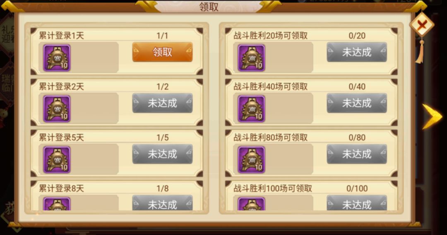This screenshot has width=447, height=235.
Task: Tap the bell reward icon for 累计登录1天
Action: 57,58
